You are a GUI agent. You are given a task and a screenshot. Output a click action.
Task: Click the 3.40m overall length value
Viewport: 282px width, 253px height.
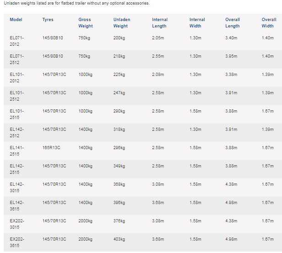tap(231, 38)
